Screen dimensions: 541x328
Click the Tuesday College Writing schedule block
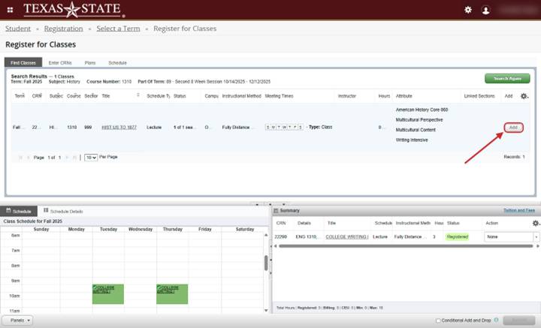point(108,293)
